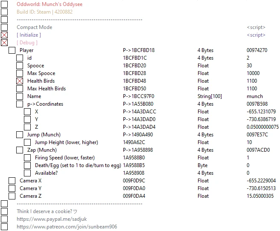This screenshot has width=280, height=231.
Task: Click the String[100] type of Name
Action: (x=210, y=96)
